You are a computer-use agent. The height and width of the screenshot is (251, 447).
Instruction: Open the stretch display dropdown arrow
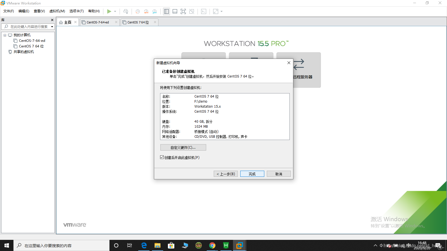(222, 11)
